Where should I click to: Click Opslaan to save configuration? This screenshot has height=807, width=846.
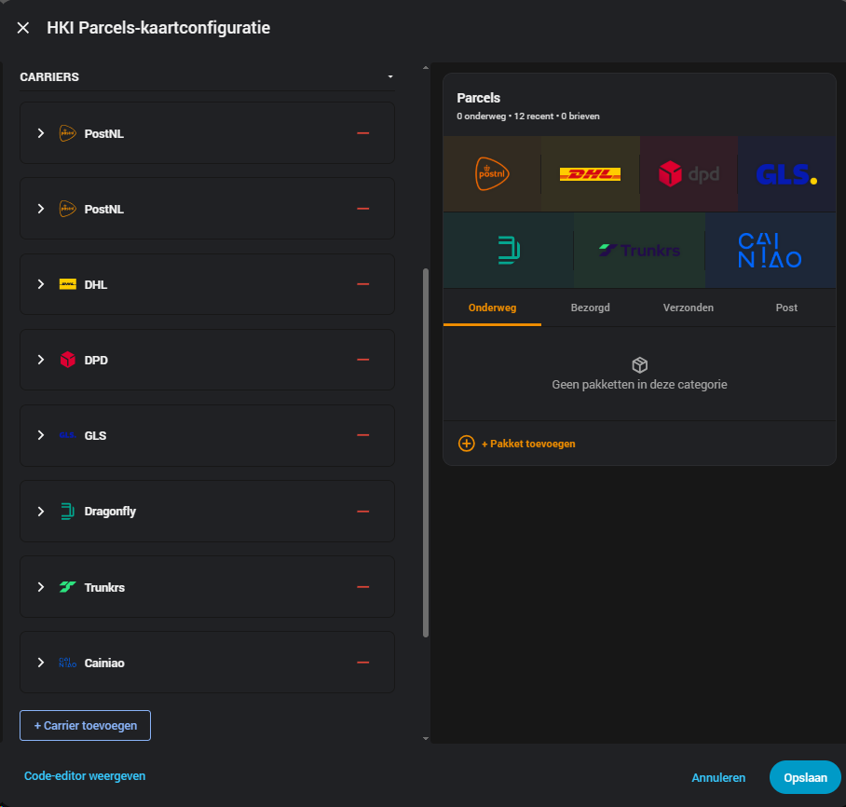click(805, 777)
